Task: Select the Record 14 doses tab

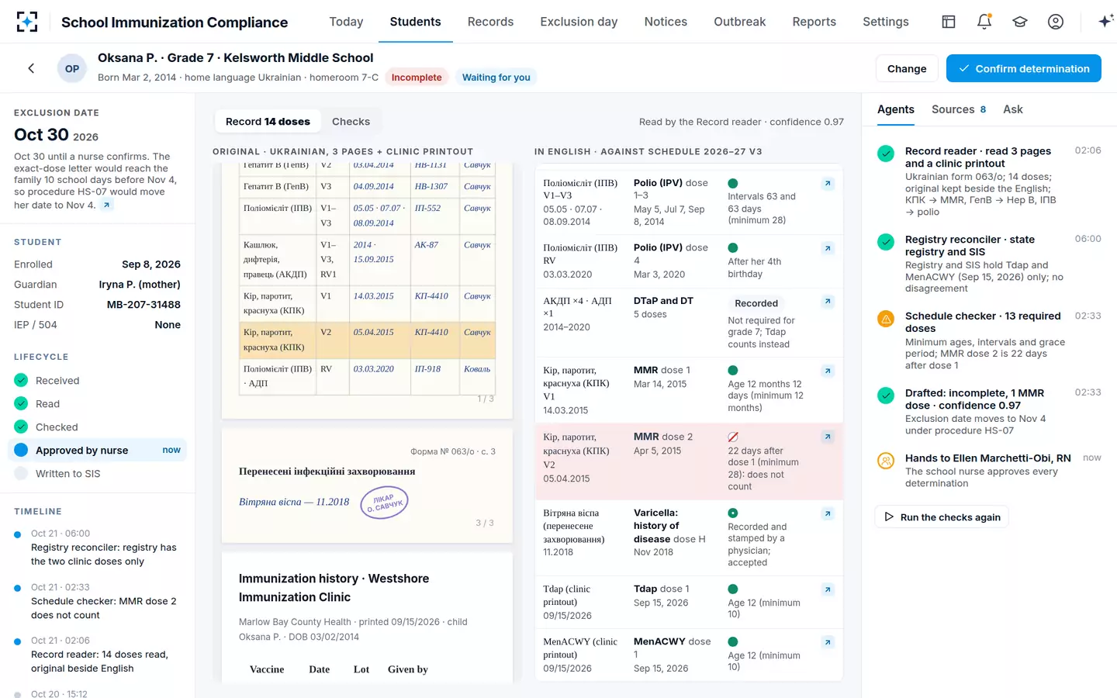Action: (x=268, y=122)
